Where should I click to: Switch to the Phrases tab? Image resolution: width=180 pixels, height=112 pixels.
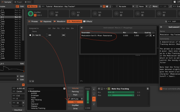pyautogui.click(x=33, y=21)
